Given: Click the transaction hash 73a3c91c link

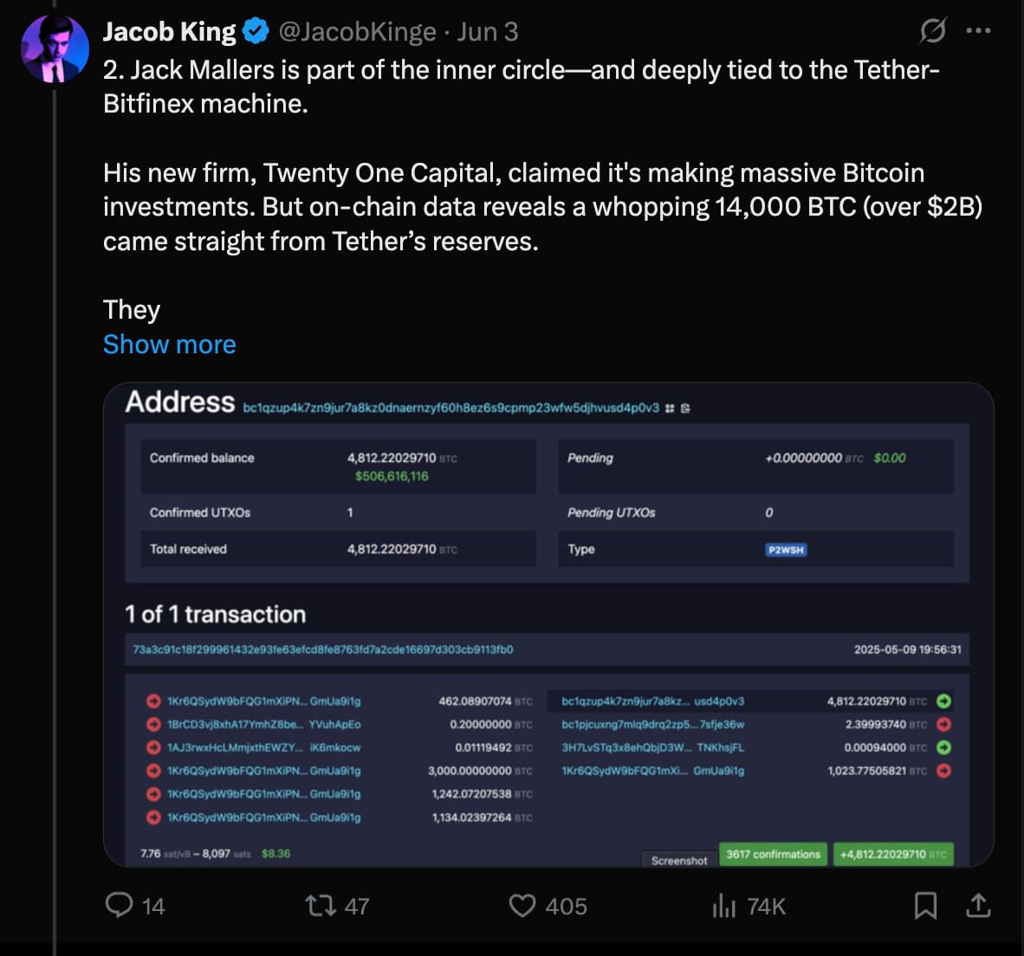Looking at the screenshot, I should pyautogui.click(x=322, y=649).
